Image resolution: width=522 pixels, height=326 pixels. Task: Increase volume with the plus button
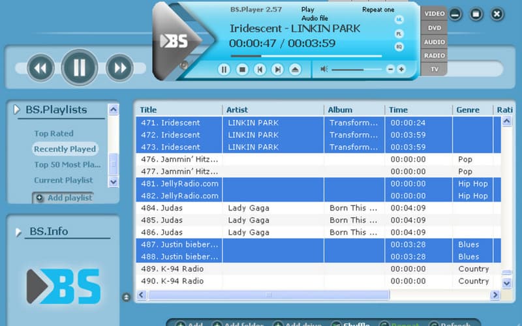401,69
